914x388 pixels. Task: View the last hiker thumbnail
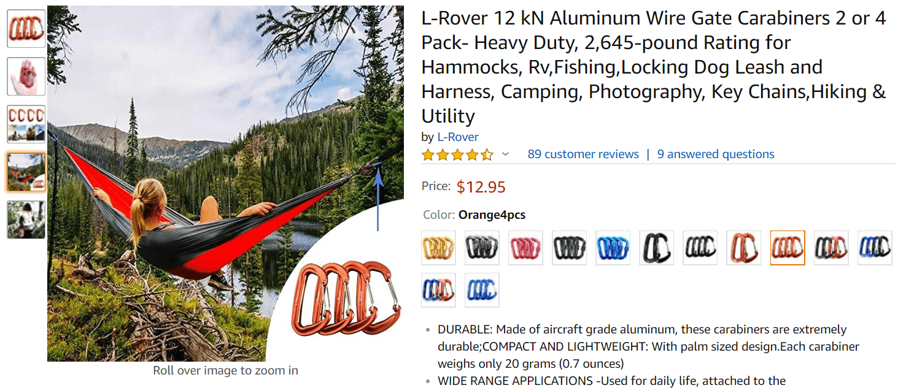[26, 220]
